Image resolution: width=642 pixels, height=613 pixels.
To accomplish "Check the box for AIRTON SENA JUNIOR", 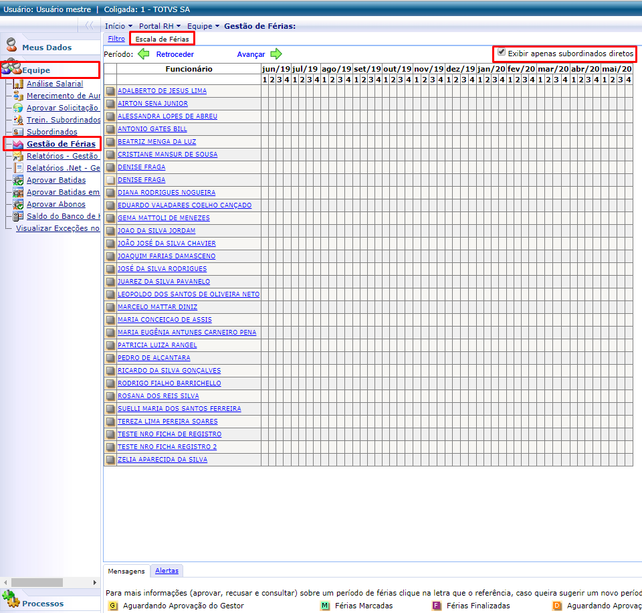I will coord(110,104).
